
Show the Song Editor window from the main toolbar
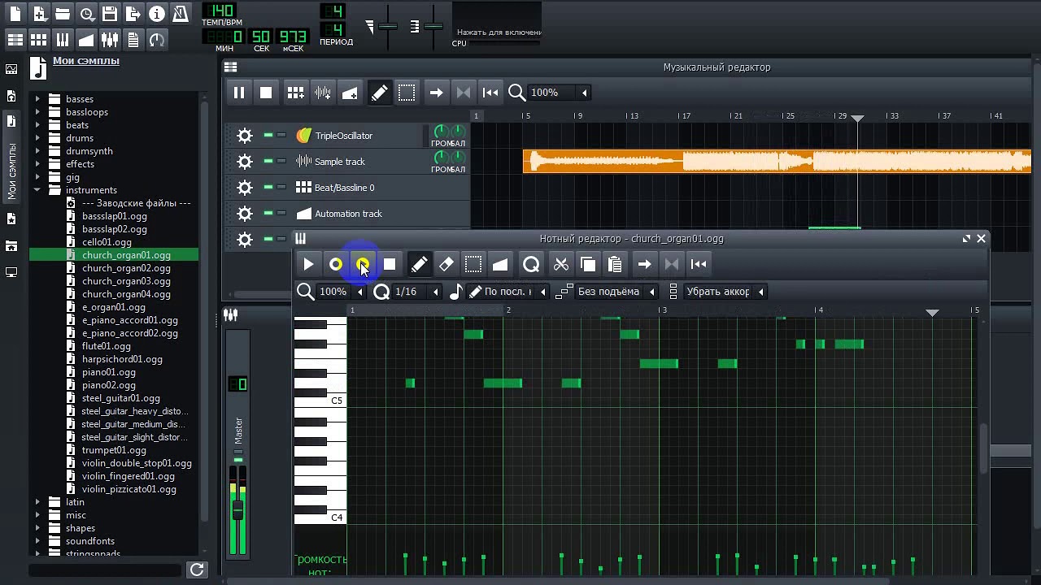coord(15,39)
